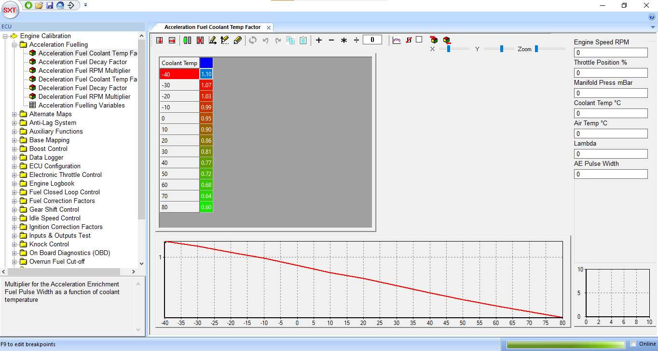Click the eraser tool icon
The width and height of the screenshot is (658, 351).
pyautogui.click(x=237, y=40)
